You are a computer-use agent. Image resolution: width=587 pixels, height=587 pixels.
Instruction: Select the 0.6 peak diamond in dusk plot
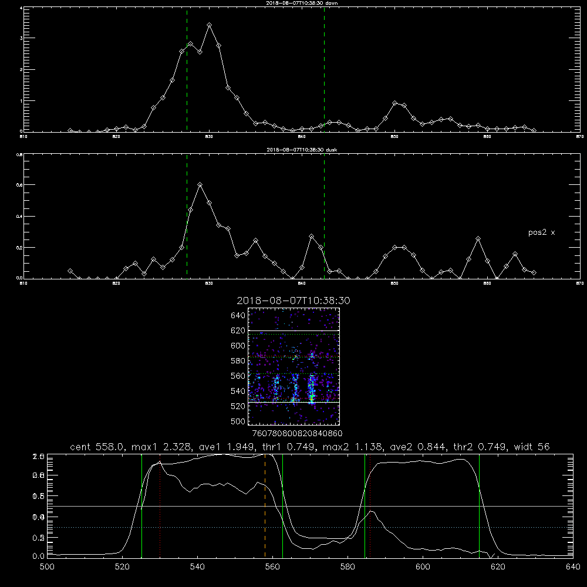(200, 184)
